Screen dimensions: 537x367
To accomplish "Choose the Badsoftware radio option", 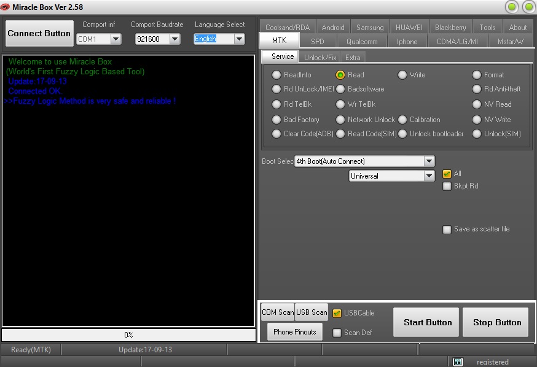I will click(340, 89).
